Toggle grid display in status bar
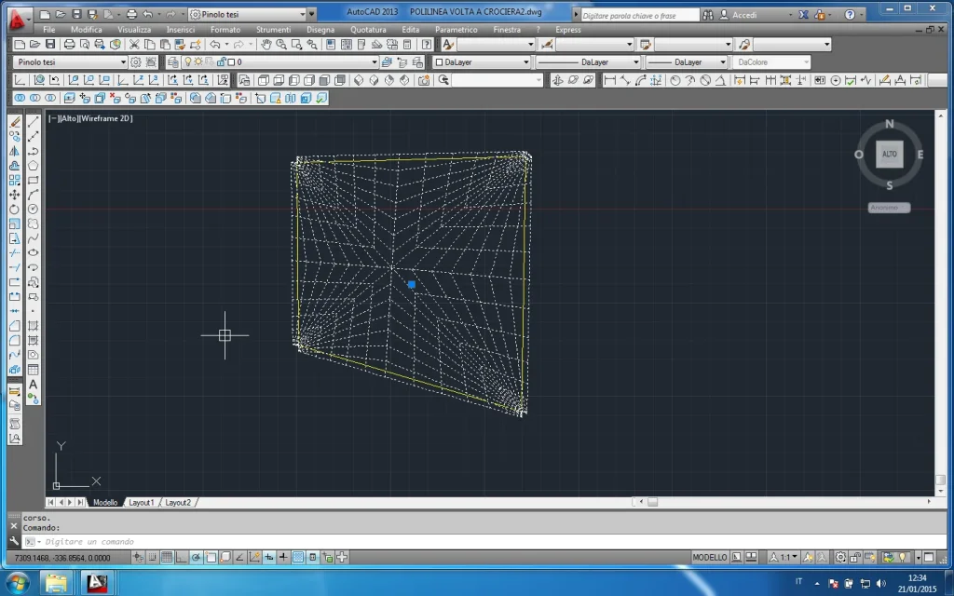Image resolution: width=954 pixels, height=596 pixels. 167,558
